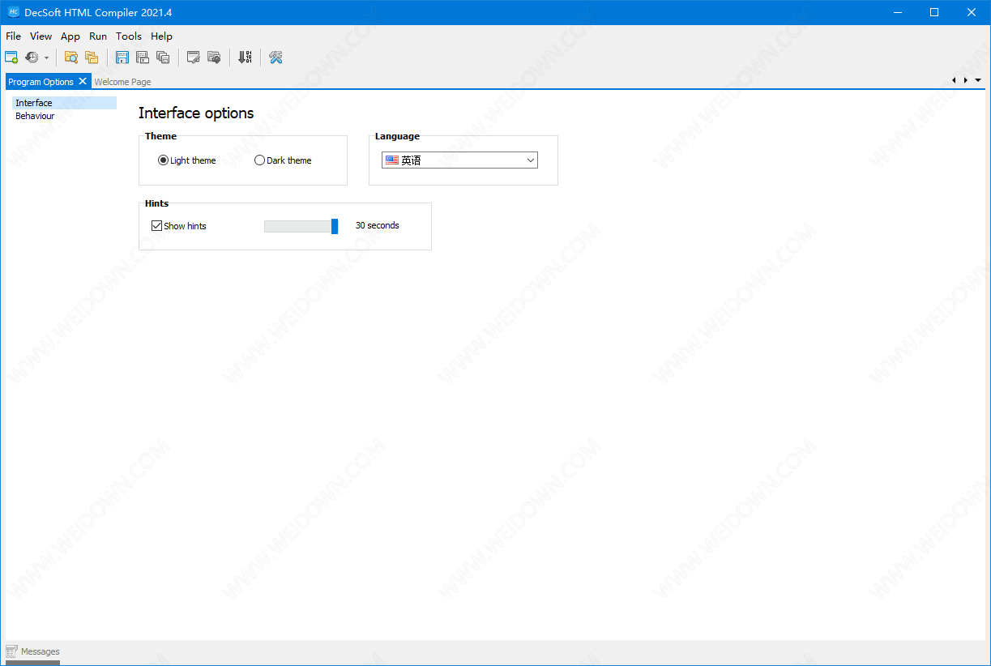The width and height of the screenshot is (991, 666).
Task: Click the Save All stacked floppies icon
Action: pyautogui.click(x=163, y=58)
